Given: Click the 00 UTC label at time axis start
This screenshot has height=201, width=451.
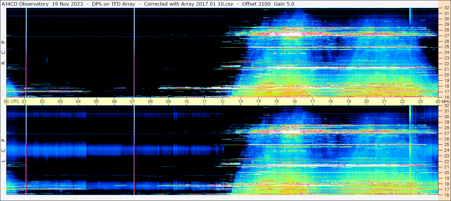Looking at the screenshot, I should point(12,101).
